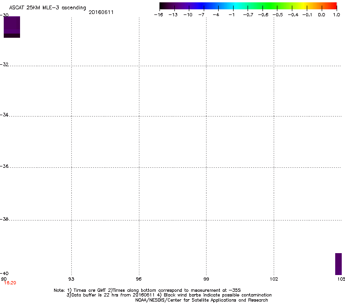This screenshot has height=303, width=345.
Task: Click the latitude label -32
Action: pos(4,64)
